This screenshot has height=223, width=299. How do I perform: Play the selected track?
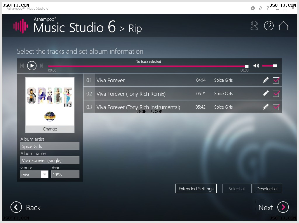point(32,66)
